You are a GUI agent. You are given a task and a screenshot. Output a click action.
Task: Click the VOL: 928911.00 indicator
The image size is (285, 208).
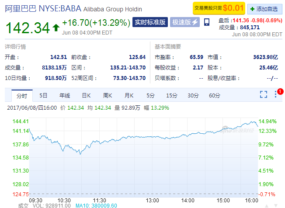coord(52,206)
